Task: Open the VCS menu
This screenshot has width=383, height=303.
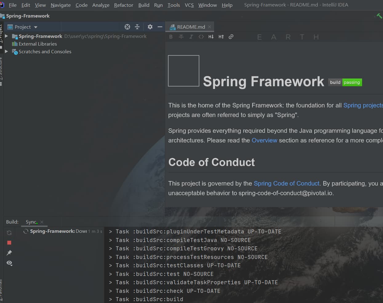Action: (x=189, y=5)
